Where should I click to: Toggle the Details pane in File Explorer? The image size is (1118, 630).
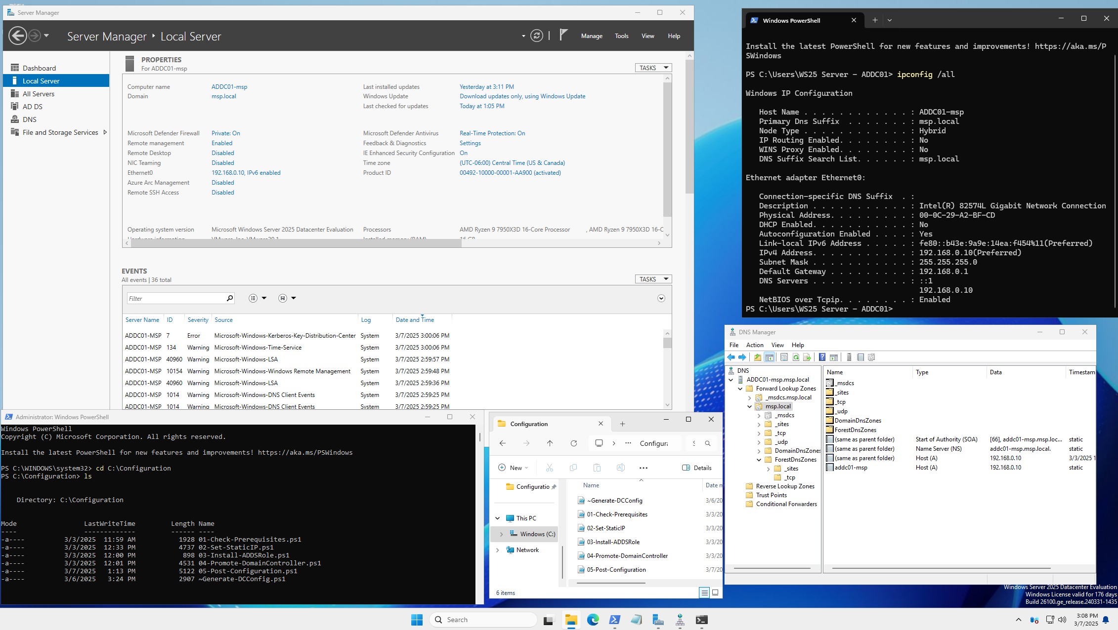click(x=697, y=468)
